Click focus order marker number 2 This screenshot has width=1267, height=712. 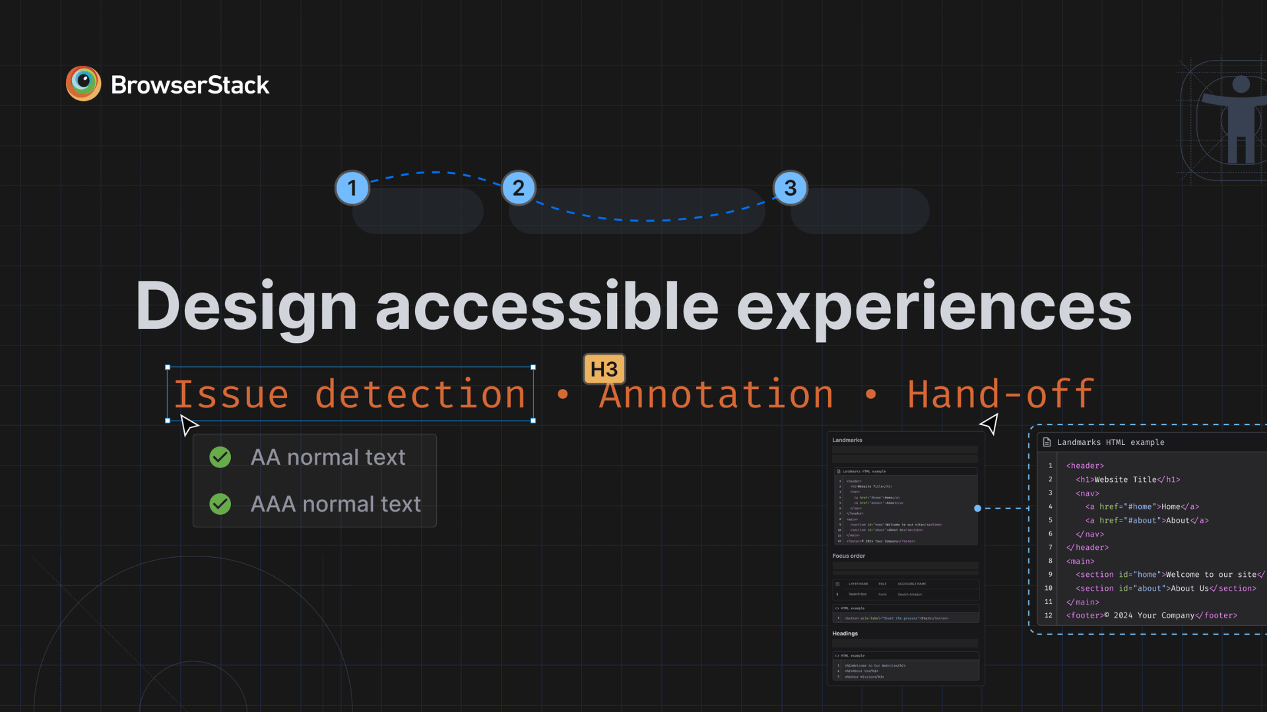click(x=518, y=188)
